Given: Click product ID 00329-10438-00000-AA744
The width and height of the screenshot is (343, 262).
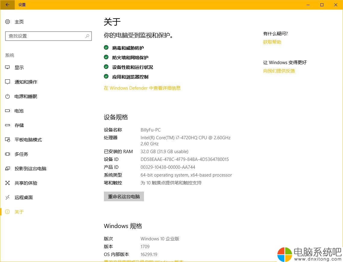Looking at the screenshot, I should [x=168, y=167].
